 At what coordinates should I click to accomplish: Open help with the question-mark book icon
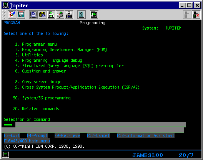[82, 15]
